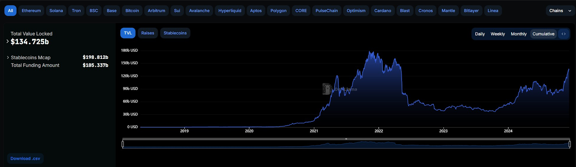Select the Solana chain filter
The image size is (576, 167).
(x=56, y=11)
